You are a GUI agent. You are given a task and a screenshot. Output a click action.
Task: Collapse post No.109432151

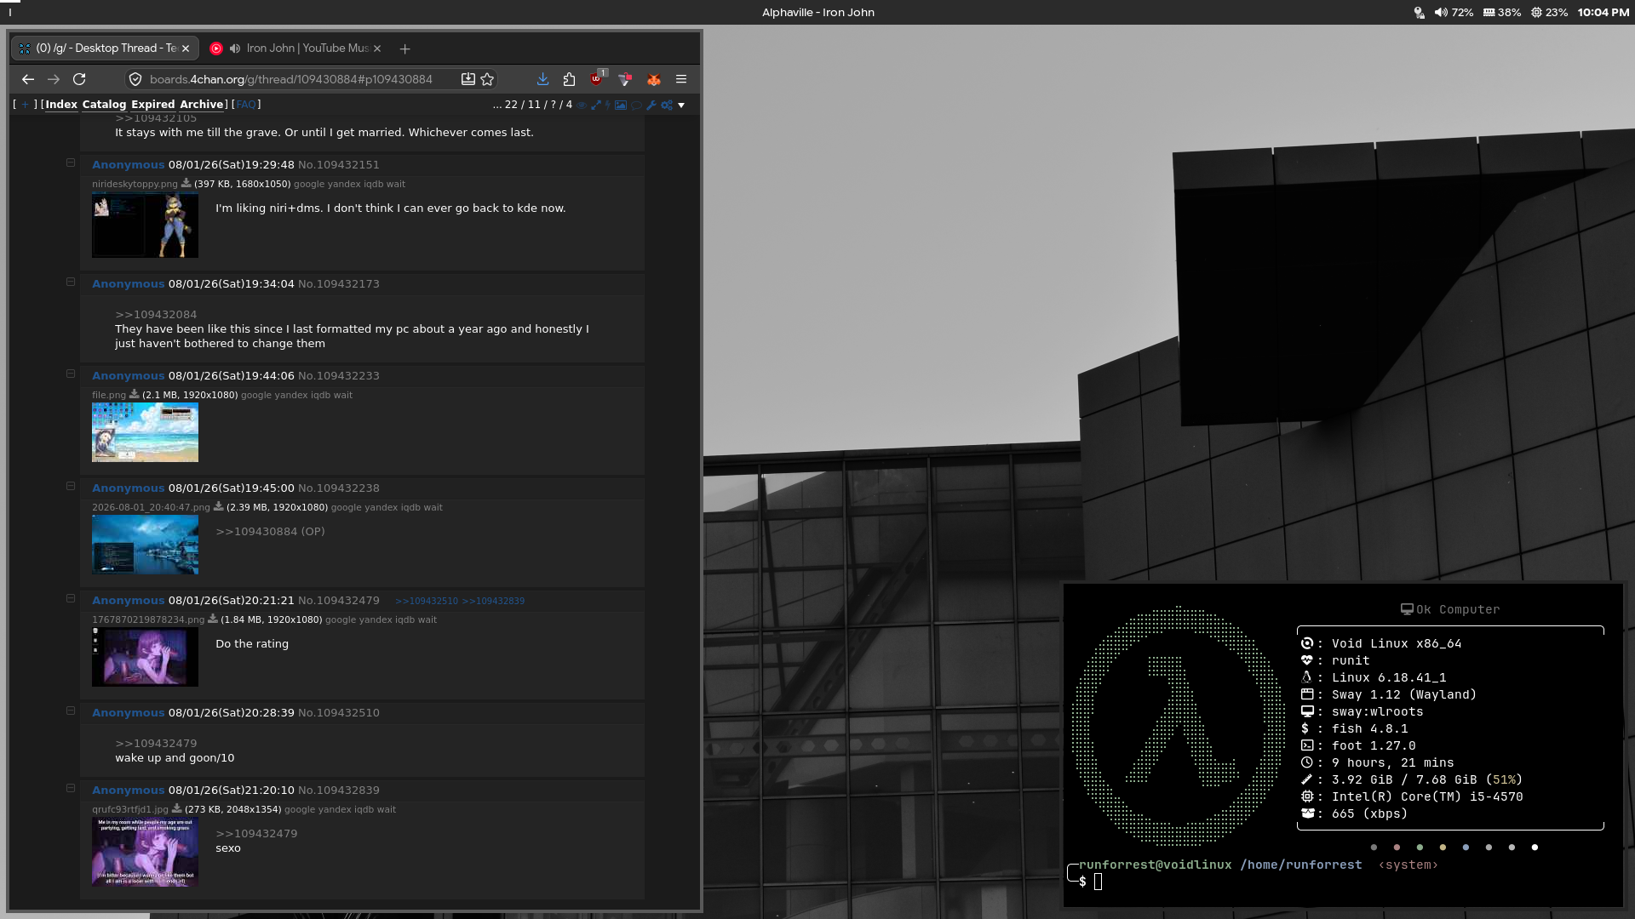[71, 163]
